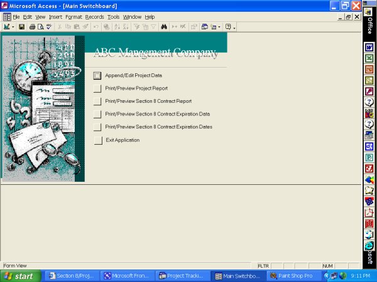Expand the New Object dropdown arrow
Image resolution: width=377 pixels, height=282 pixels.
coord(220,28)
